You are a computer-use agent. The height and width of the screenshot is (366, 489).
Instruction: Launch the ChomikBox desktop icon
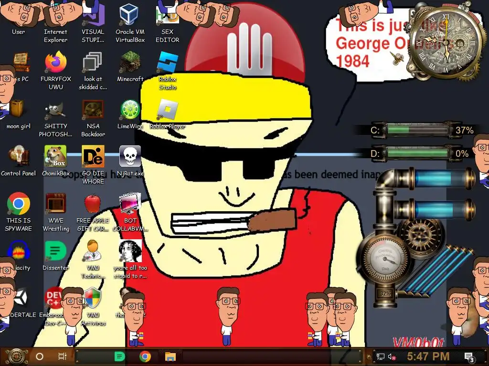(55, 161)
